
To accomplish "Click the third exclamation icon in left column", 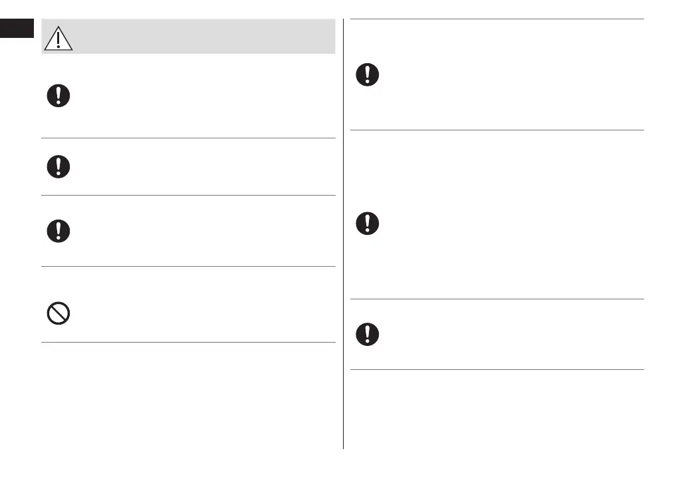I will tap(58, 231).
